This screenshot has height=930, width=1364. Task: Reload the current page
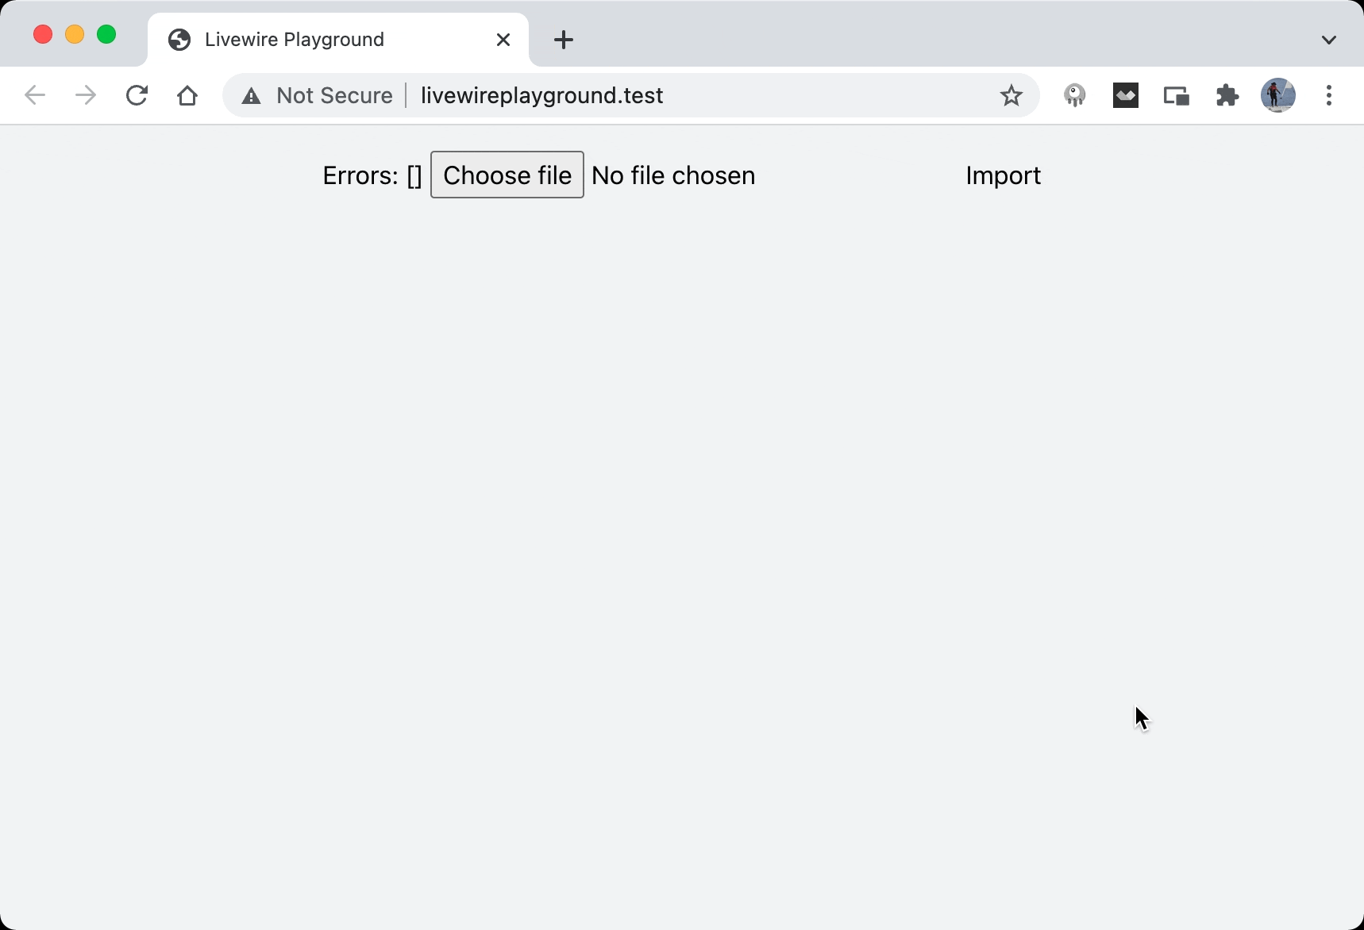[x=137, y=95]
